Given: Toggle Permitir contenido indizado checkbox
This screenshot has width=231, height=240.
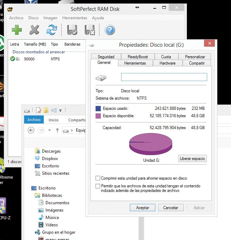Looking at the screenshot, I should click(x=98, y=186).
